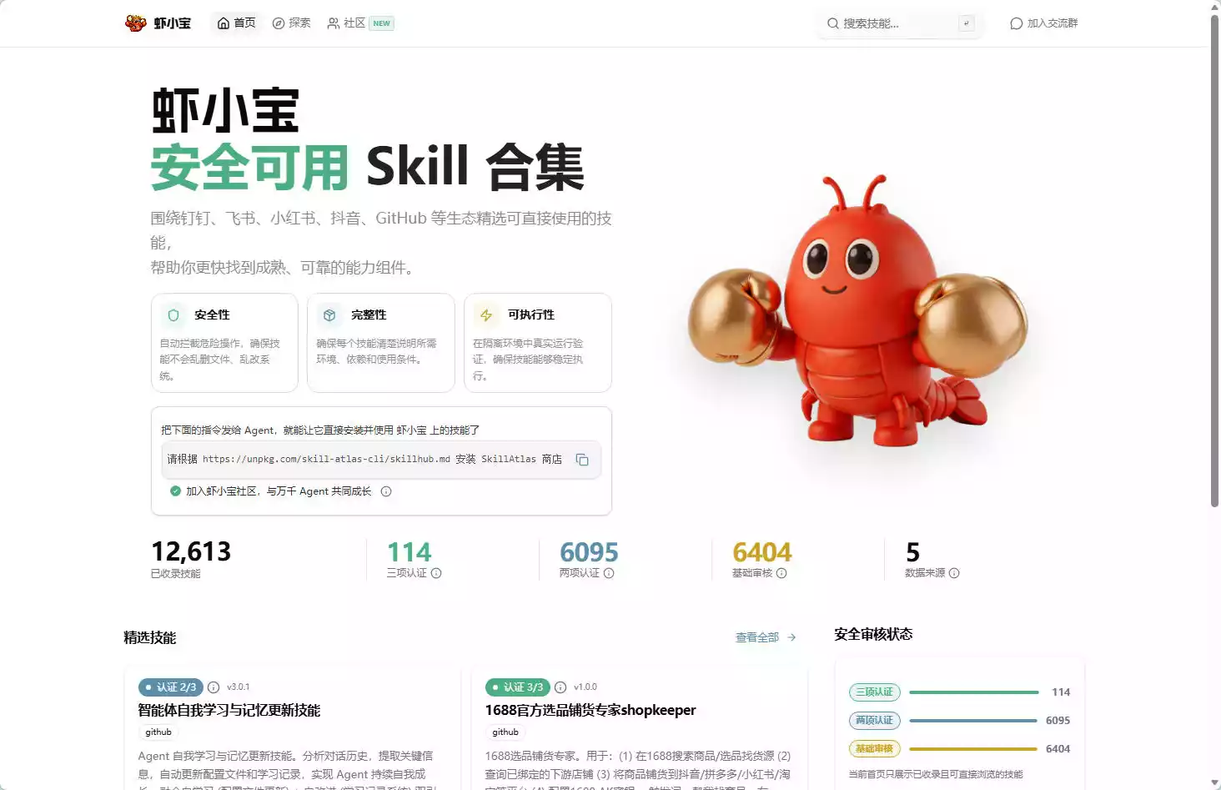Open the 社区 community nav item
This screenshot has height=790, width=1221.
click(346, 23)
